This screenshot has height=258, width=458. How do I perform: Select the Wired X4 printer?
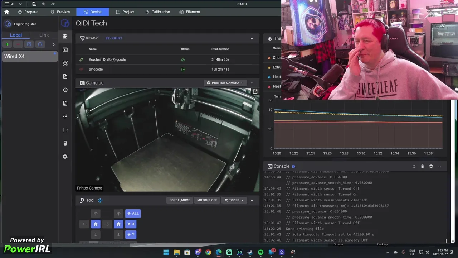pos(30,56)
